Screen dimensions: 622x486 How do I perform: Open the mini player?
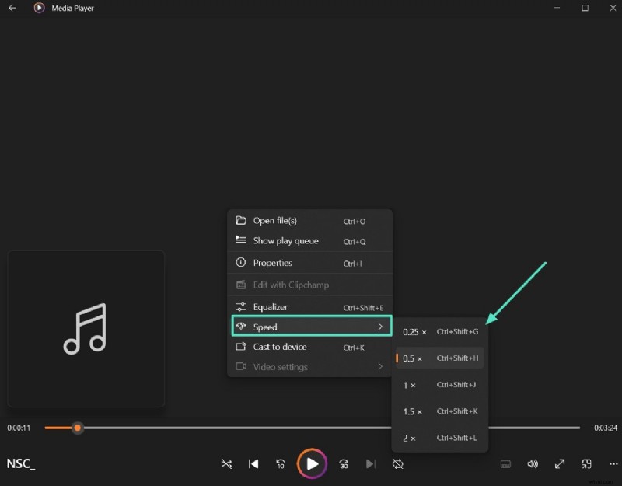click(x=586, y=463)
